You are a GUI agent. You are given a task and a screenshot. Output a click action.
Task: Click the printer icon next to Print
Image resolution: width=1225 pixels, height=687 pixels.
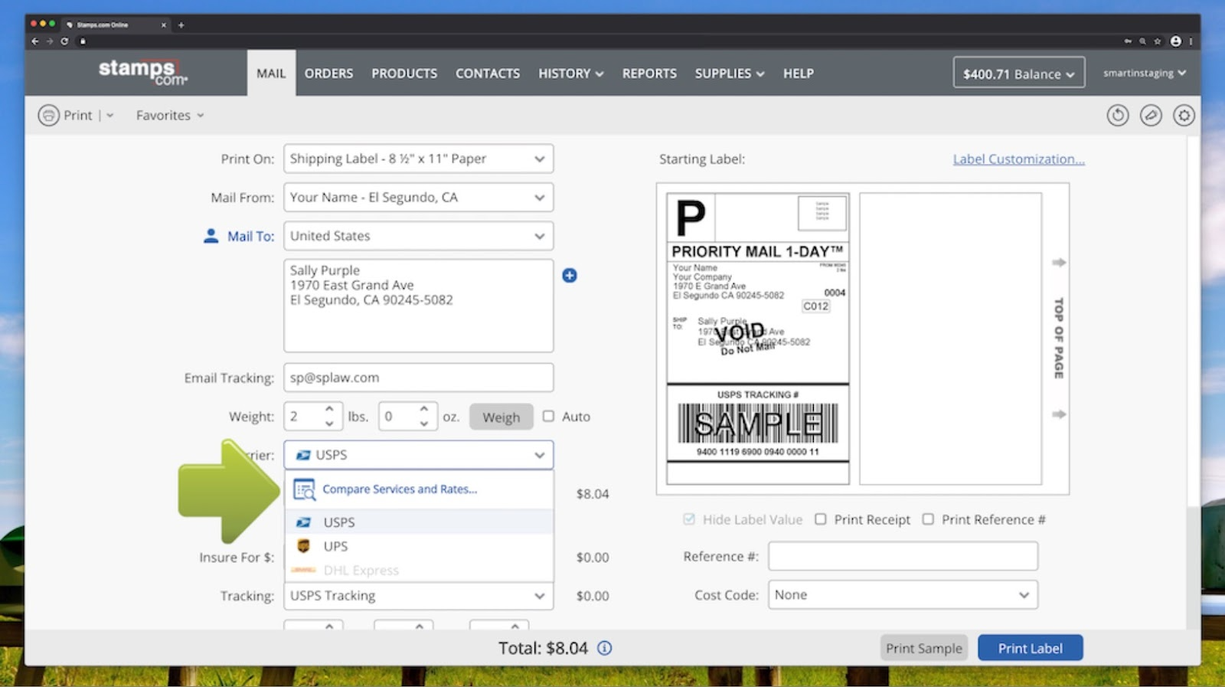point(48,116)
